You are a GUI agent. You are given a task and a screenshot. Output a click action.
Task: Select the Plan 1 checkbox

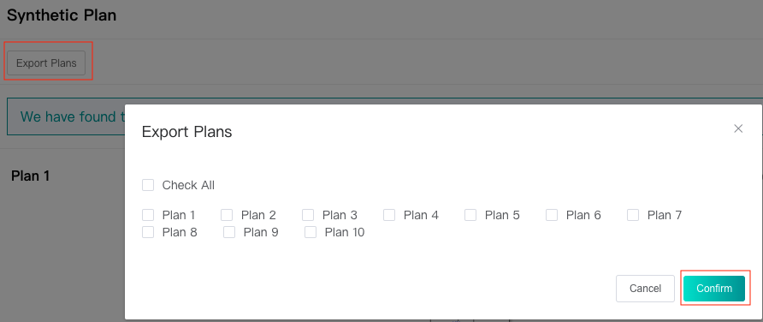148,215
